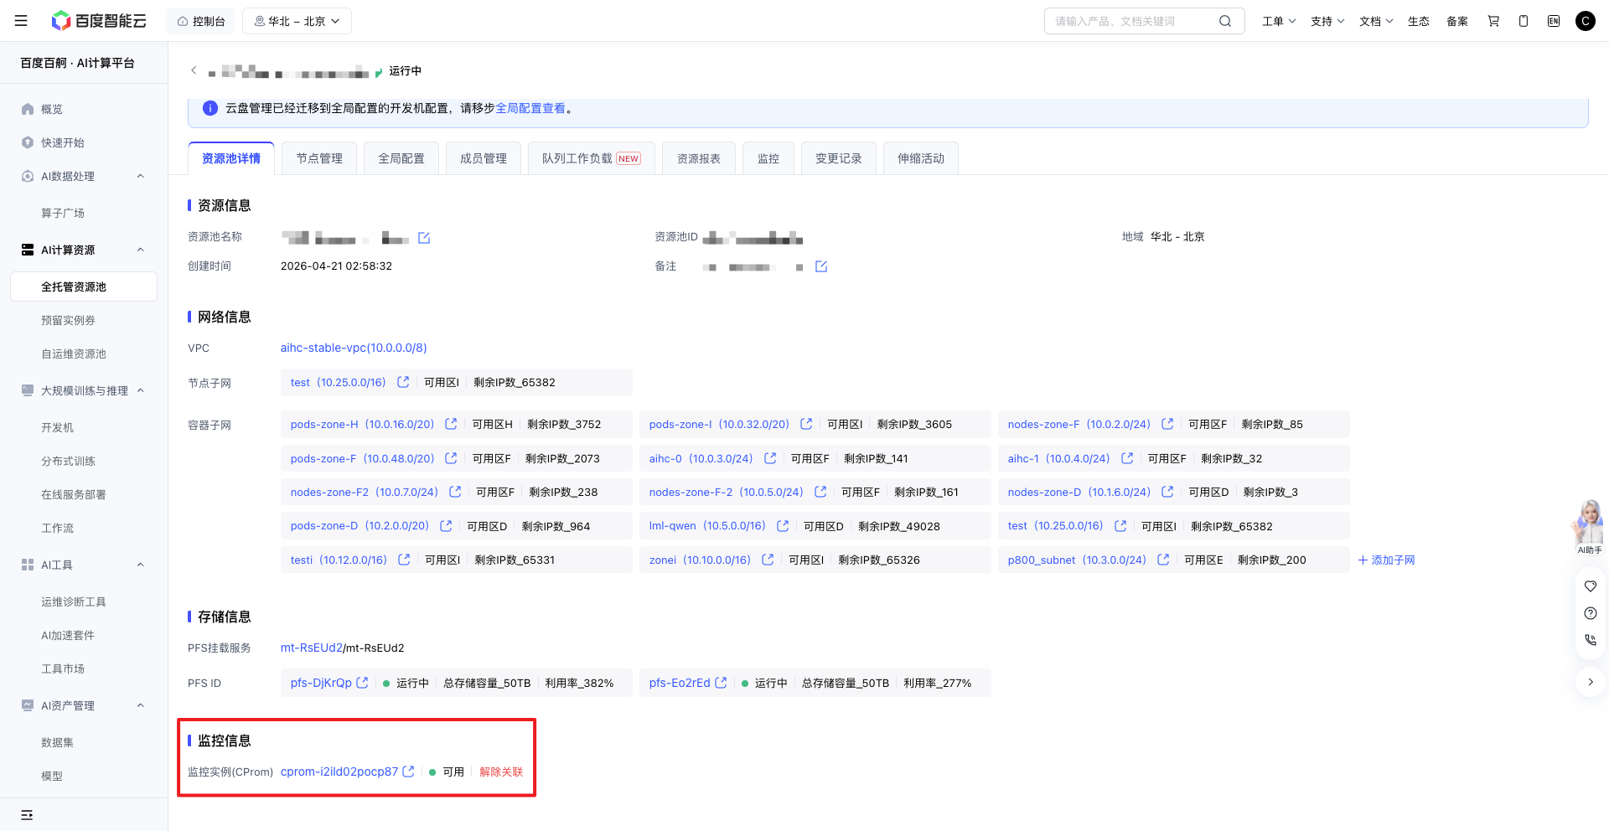Open the mt-RsEUd2 PFS mount link
The width and height of the screenshot is (1609, 831).
coord(312,648)
